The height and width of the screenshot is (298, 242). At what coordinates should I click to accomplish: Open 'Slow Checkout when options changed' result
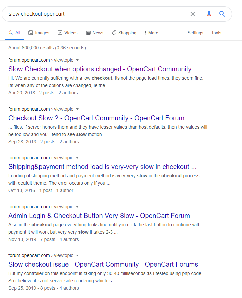(x=100, y=69)
